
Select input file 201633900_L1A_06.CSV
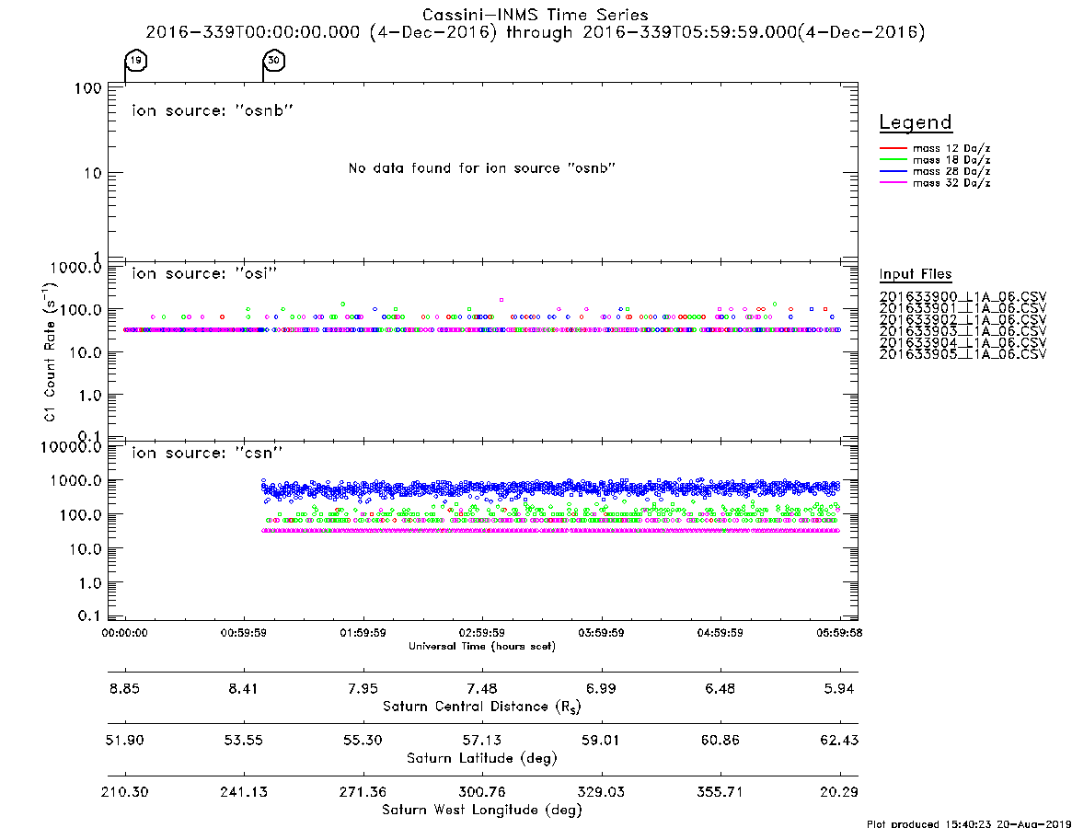[x=962, y=297]
